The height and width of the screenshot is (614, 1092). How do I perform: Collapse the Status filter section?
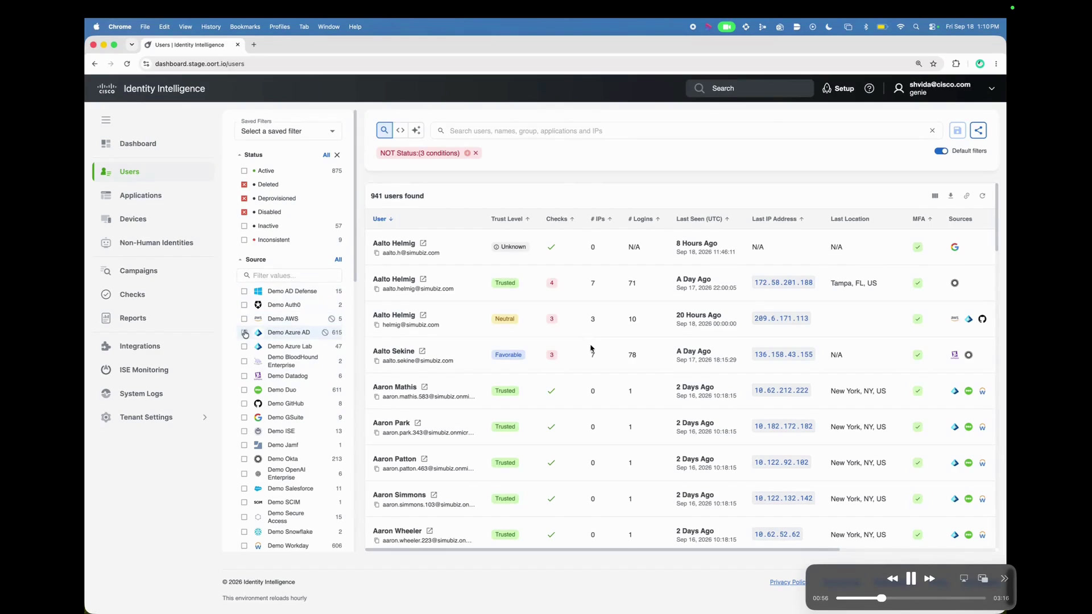[239, 155]
